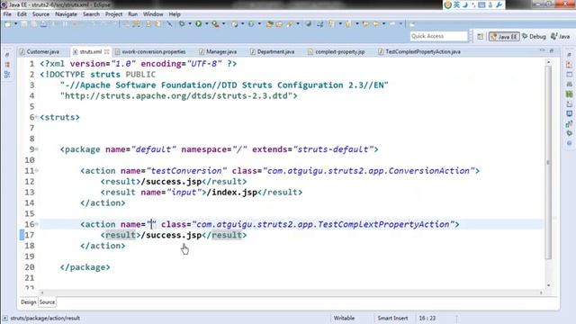Switch to the Java EE perspective
The image size is (576, 324).
[504, 36]
